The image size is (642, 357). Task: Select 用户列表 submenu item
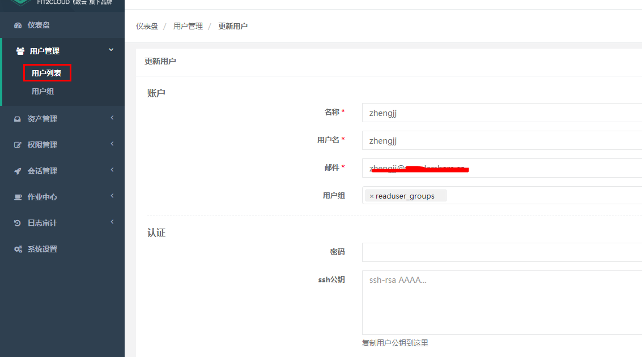pos(46,73)
